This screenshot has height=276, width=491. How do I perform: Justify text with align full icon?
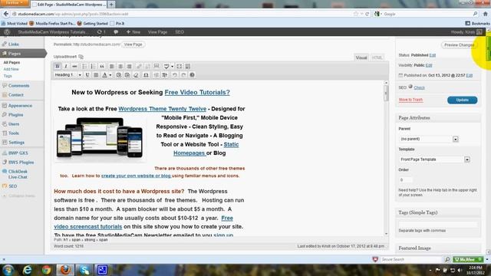tap(96, 75)
